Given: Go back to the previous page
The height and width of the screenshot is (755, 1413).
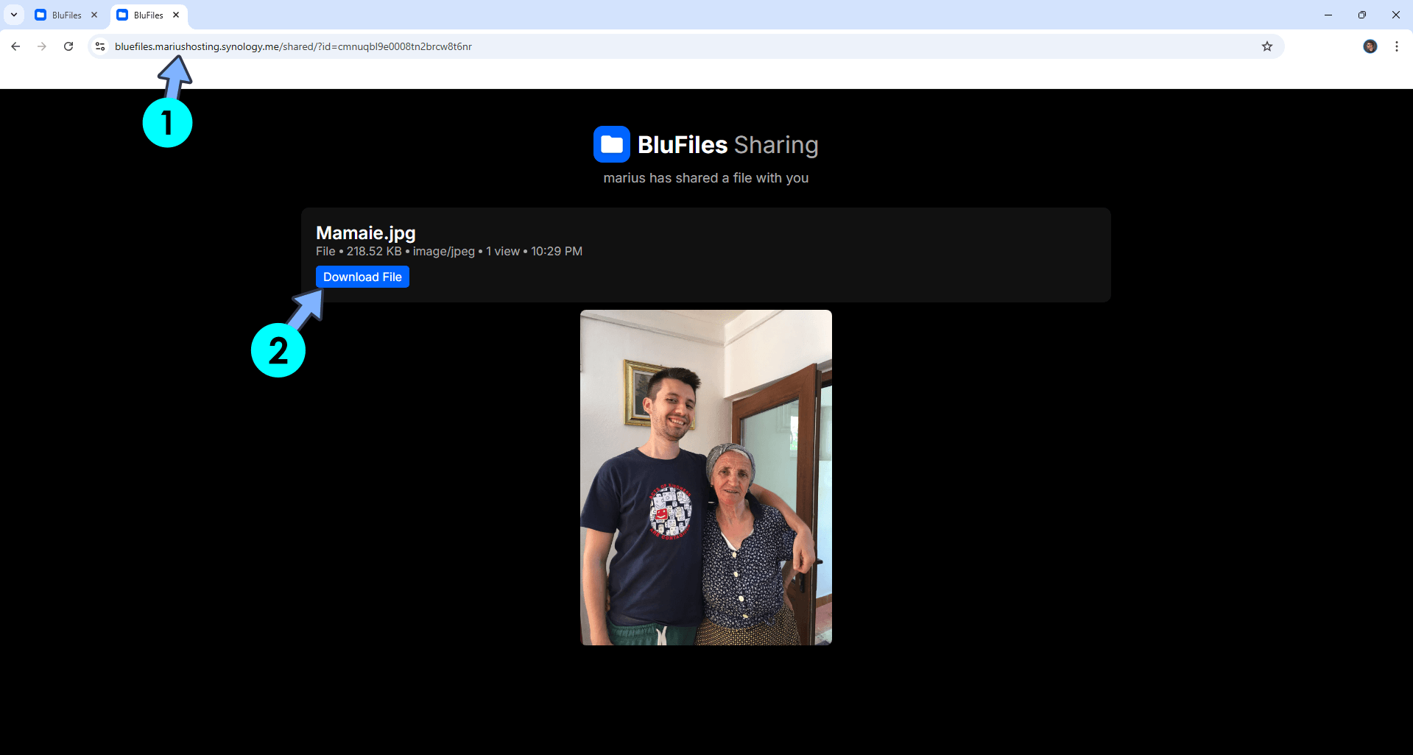Looking at the screenshot, I should [x=15, y=46].
